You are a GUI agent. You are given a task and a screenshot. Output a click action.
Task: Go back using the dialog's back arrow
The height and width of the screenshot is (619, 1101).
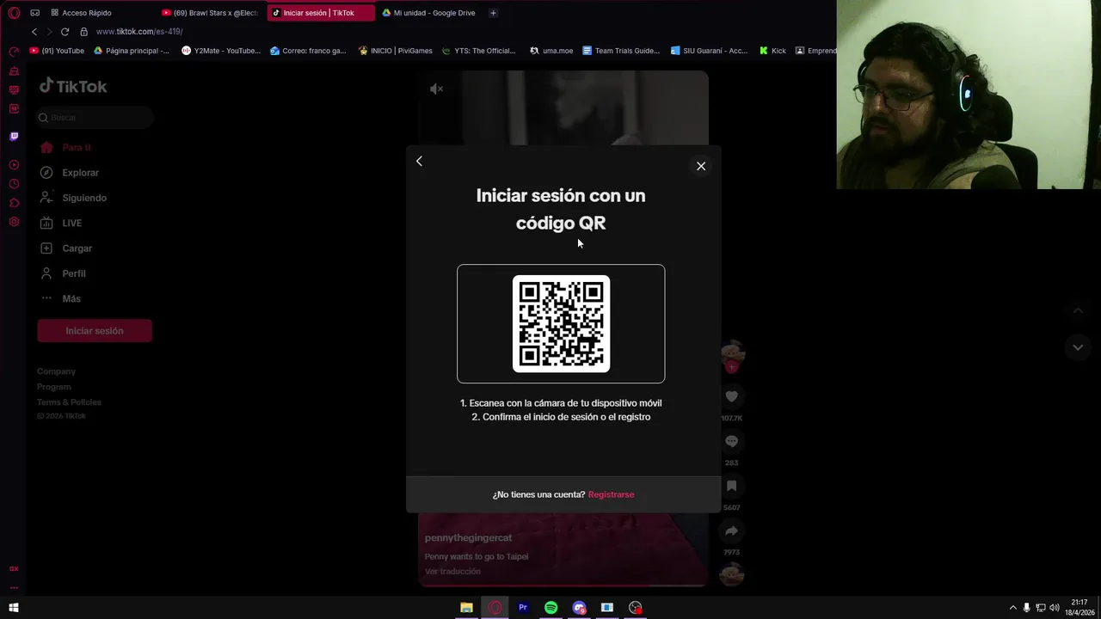point(419,161)
